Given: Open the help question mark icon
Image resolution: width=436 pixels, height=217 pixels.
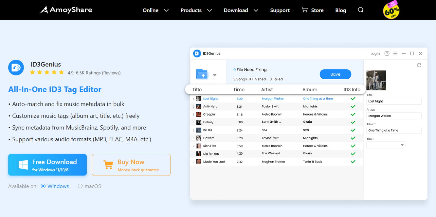Looking at the screenshot, I should (387, 54).
